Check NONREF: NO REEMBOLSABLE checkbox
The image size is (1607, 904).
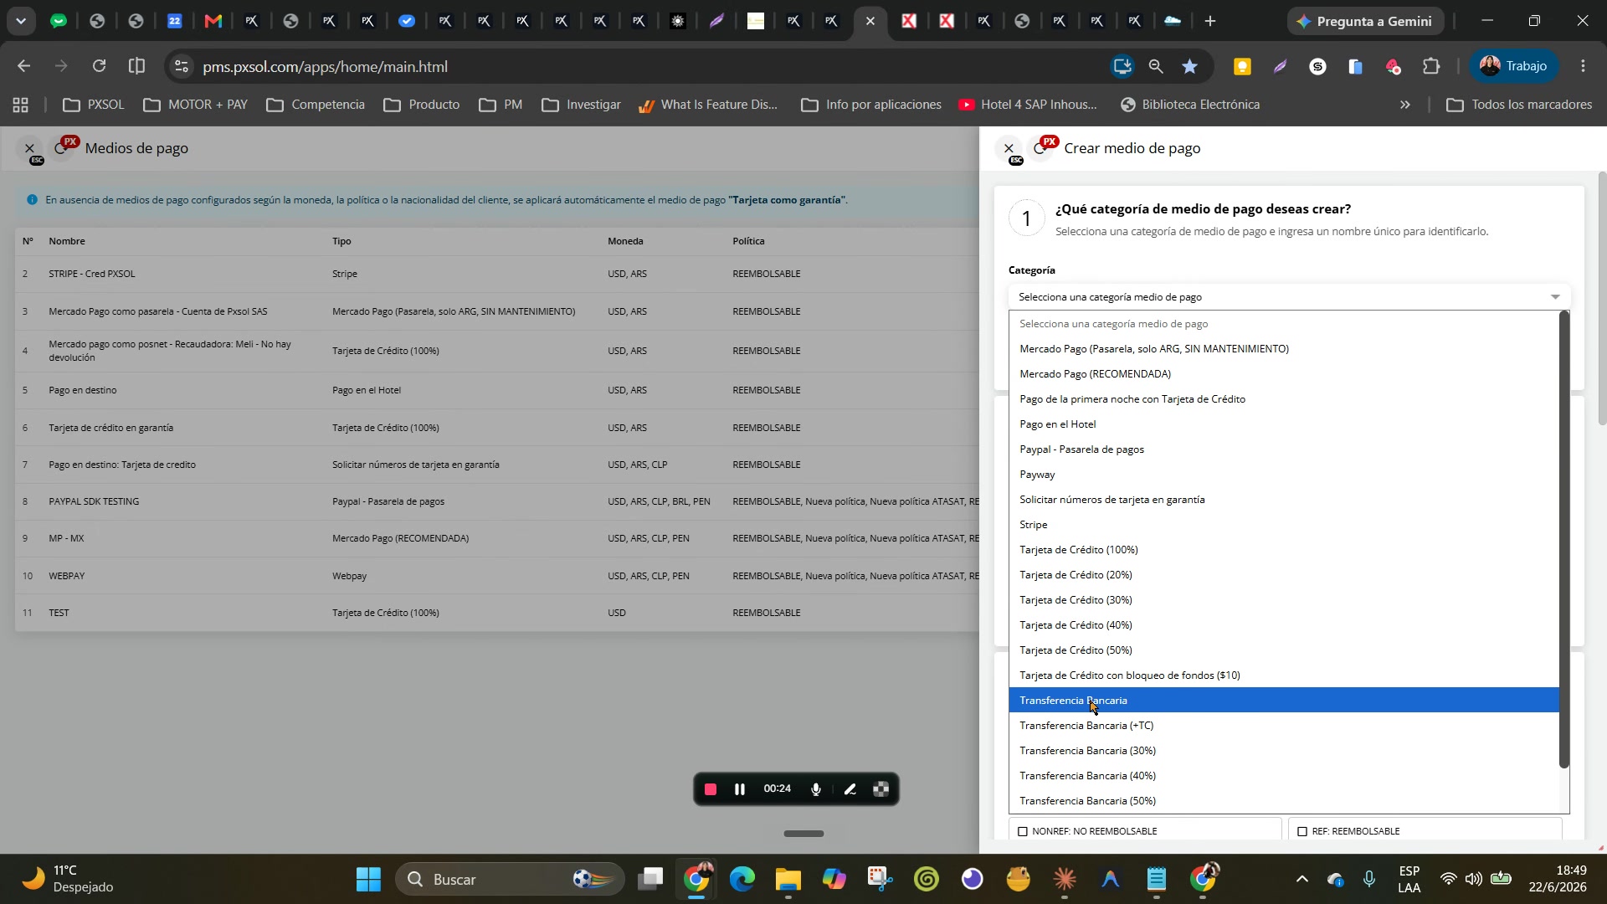[x=1023, y=831]
